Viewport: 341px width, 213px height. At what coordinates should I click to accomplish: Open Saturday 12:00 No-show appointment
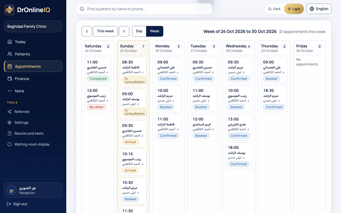(x=98, y=99)
